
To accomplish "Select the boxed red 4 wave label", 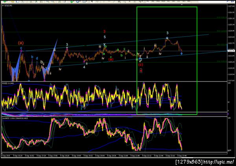I will (141, 71).
